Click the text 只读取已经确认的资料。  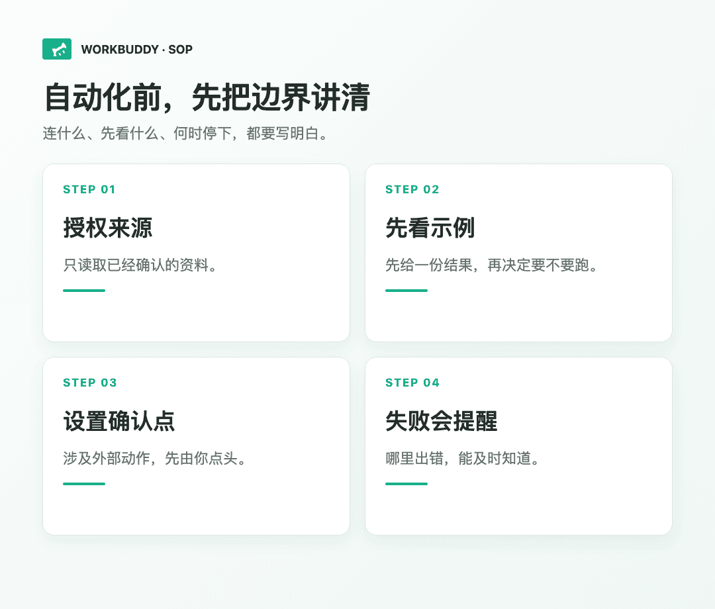(140, 265)
